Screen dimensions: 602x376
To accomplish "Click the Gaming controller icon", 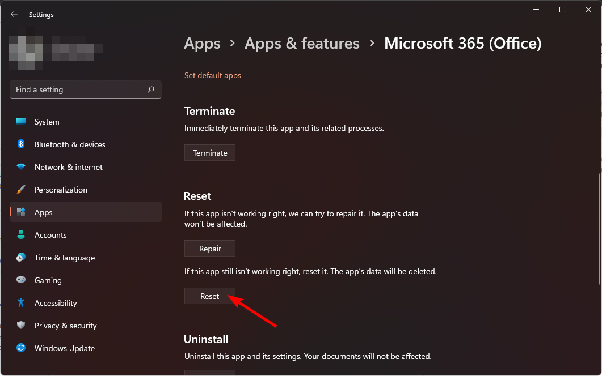I will tap(21, 280).
